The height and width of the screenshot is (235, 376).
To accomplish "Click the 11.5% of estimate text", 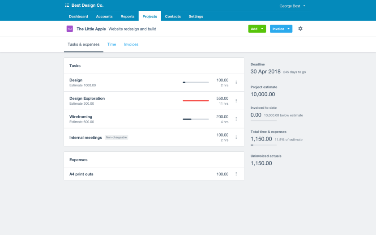I will click(288, 140).
